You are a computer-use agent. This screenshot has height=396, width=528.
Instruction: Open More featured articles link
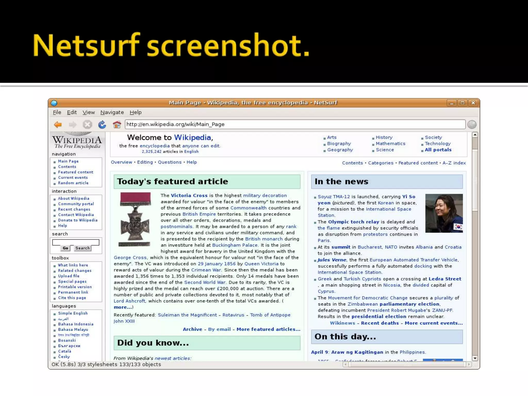268,329
